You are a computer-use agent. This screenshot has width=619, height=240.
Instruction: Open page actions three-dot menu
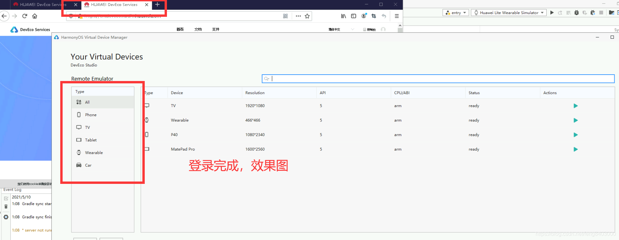tap(298, 16)
